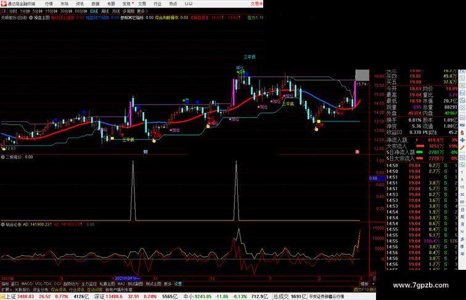The image size is (466, 300).
Task: Select the 15分钟 period
Action: click(51, 11)
